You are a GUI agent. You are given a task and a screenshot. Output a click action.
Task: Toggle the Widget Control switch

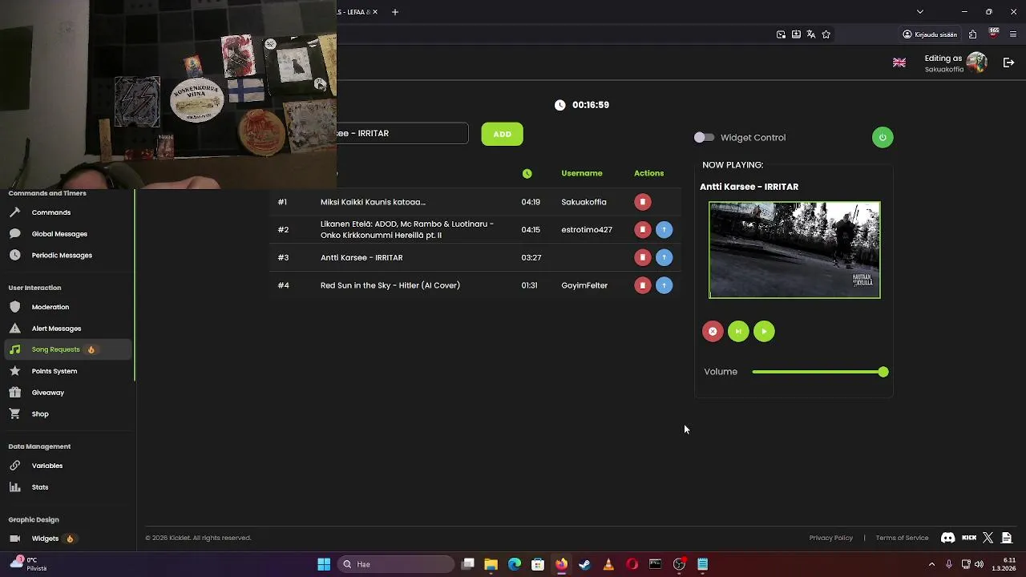(704, 137)
